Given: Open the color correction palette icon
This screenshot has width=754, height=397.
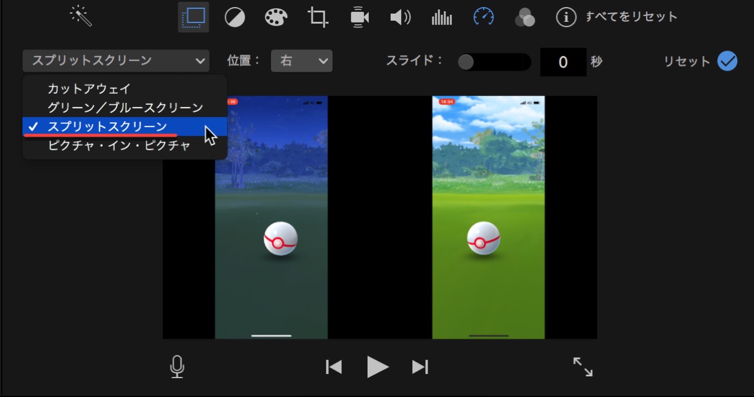Looking at the screenshot, I should [x=276, y=17].
